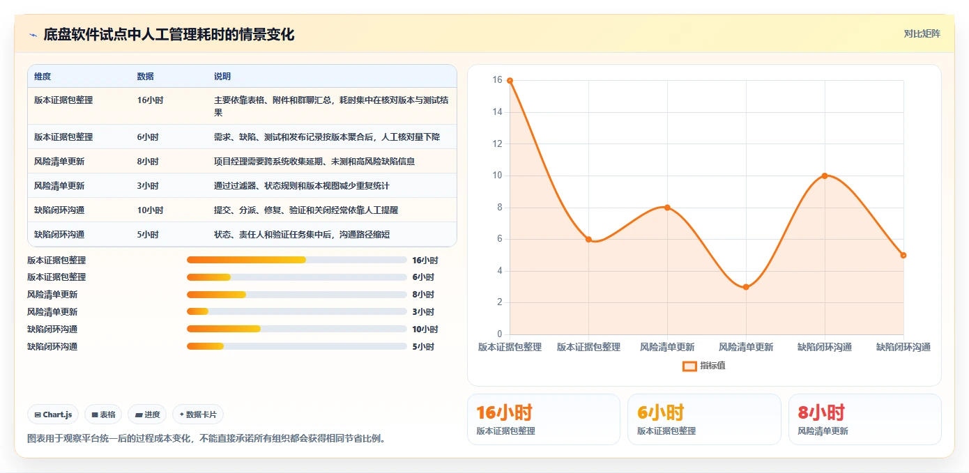Click the description 状态、责任人和验证任务集中后，沟通路径缩短
This screenshot has height=473, width=969.
point(302,235)
